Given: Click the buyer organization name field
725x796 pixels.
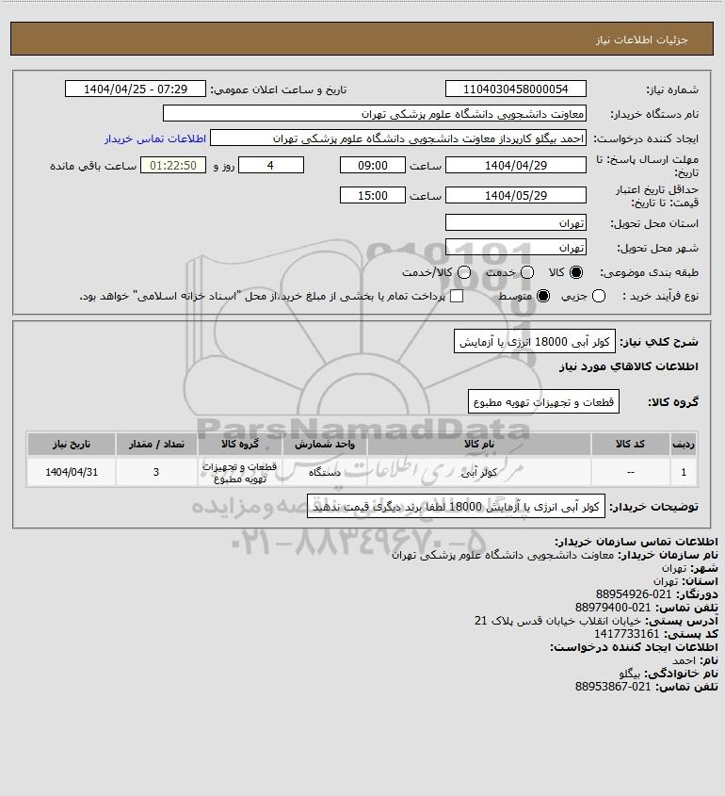Looking at the screenshot, I should pyautogui.click(x=375, y=114).
